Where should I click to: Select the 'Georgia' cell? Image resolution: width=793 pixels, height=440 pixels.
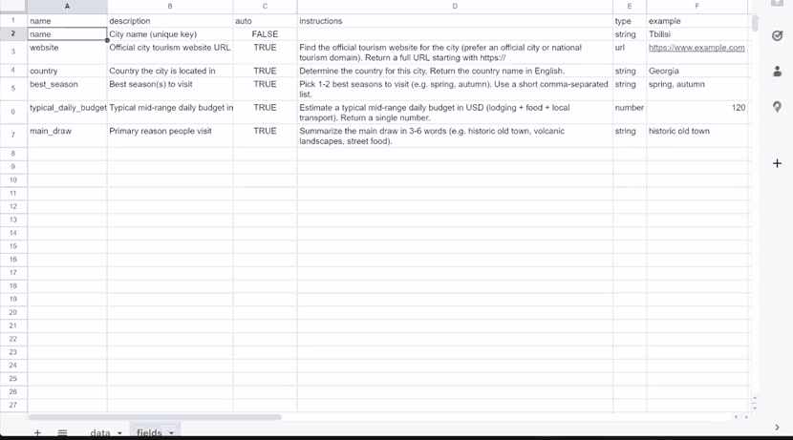coord(697,71)
